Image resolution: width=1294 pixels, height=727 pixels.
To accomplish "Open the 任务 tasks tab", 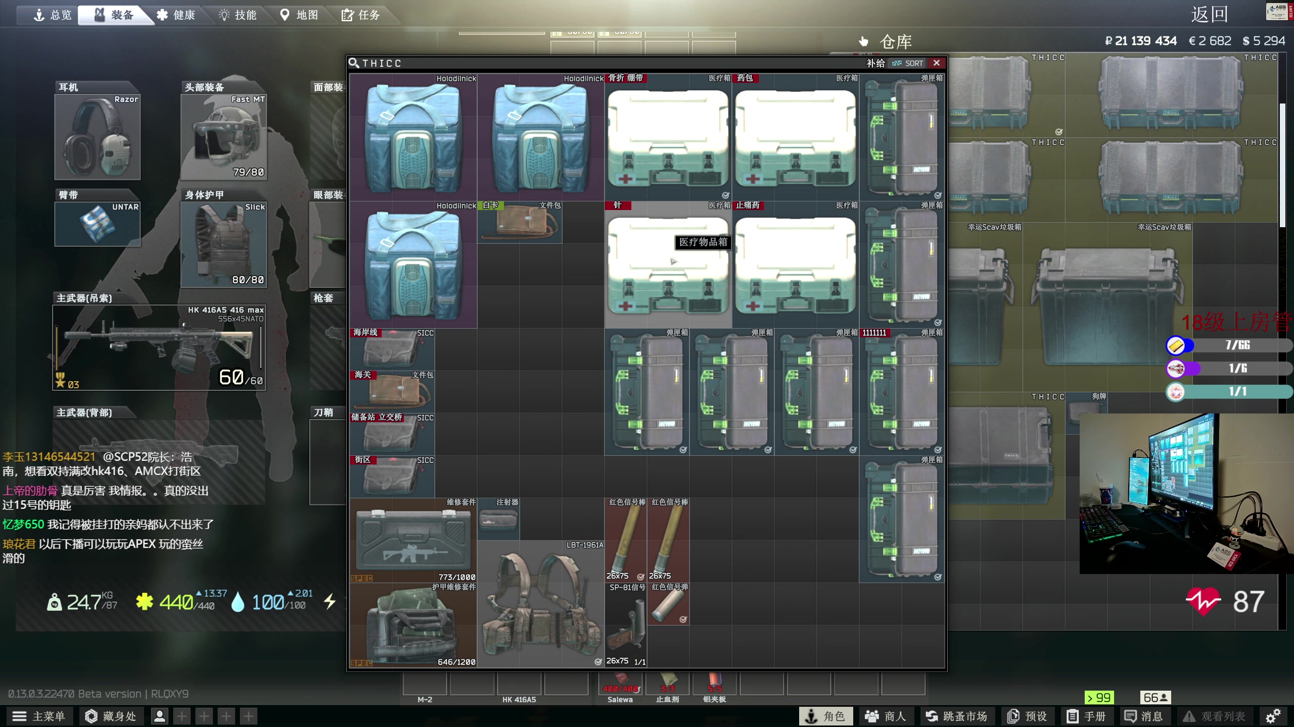I will click(361, 15).
